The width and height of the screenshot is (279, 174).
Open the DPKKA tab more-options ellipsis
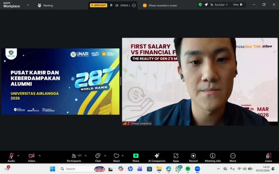point(134,5)
